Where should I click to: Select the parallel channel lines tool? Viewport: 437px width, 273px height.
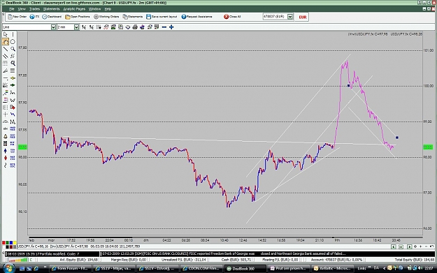(6, 57)
